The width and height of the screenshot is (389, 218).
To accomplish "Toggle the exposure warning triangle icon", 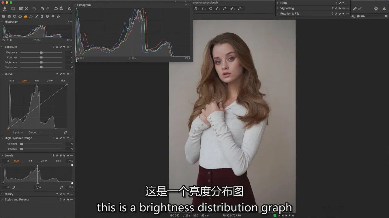I will point(384,9).
